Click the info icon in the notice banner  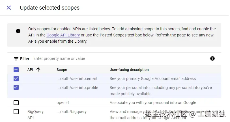(18, 31)
